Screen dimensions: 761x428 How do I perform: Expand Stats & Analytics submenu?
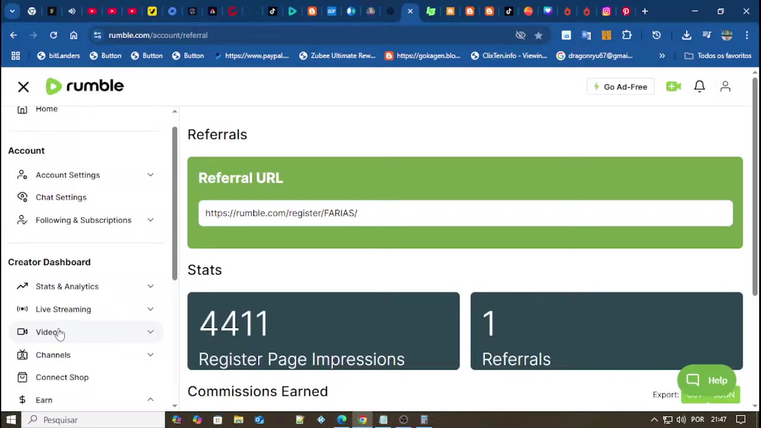click(x=150, y=287)
